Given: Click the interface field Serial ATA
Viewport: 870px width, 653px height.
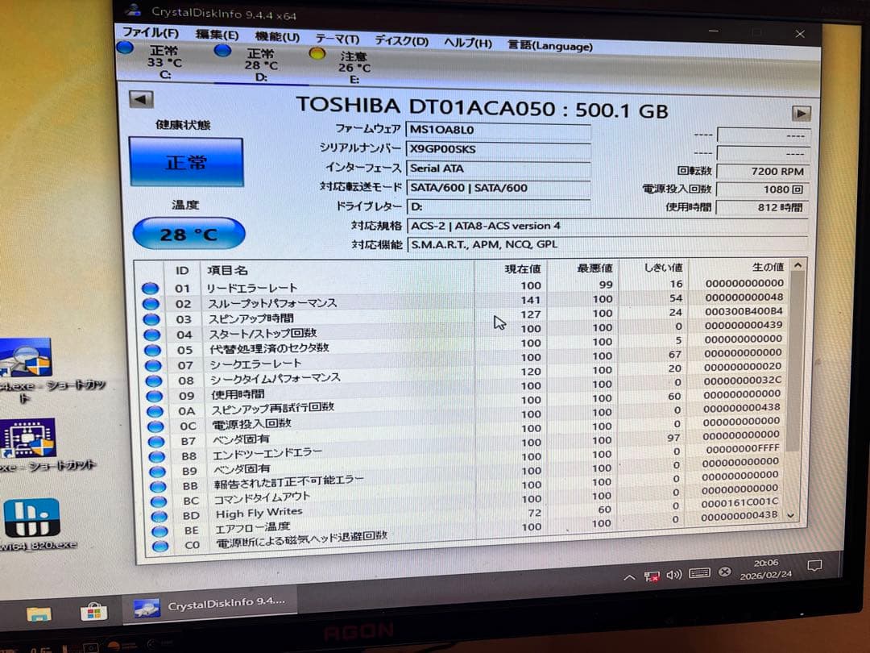Looking at the screenshot, I should (x=498, y=168).
